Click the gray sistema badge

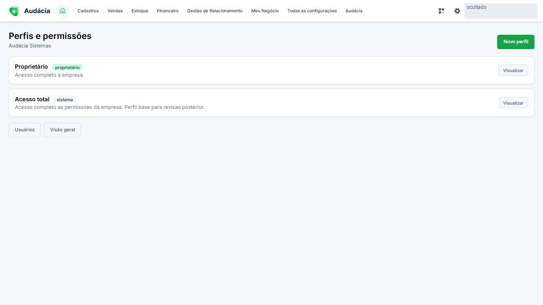click(x=65, y=100)
